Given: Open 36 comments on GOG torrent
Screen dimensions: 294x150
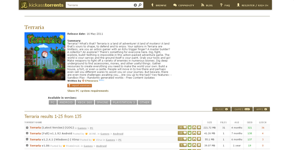Looking at the screenshot, I should click(x=182, y=127).
